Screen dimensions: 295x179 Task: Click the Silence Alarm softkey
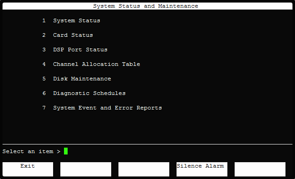[x=202, y=169]
